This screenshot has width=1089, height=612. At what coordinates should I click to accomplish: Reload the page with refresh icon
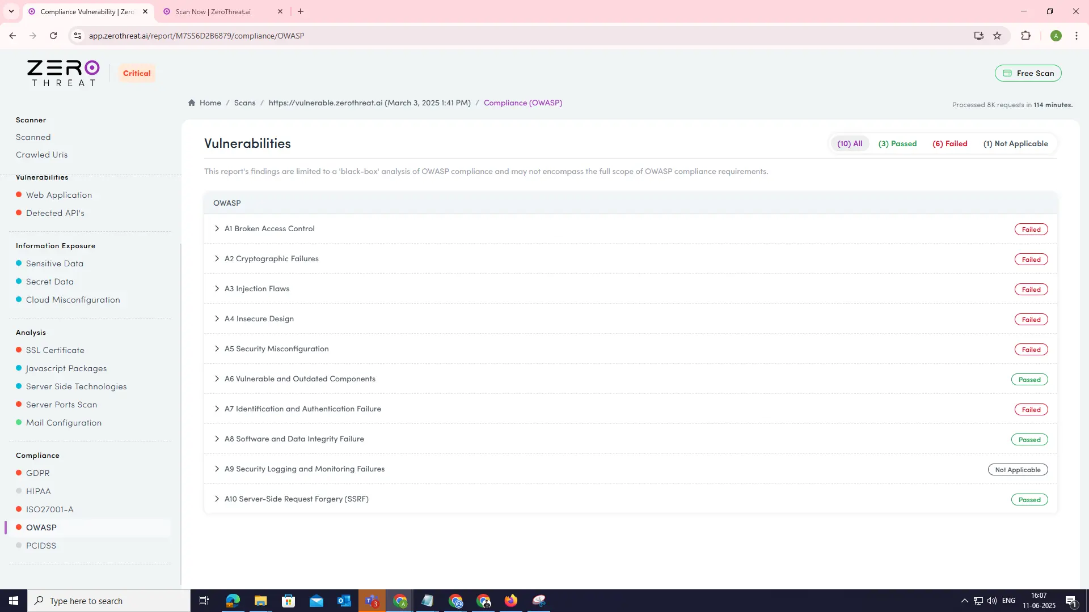pyautogui.click(x=53, y=36)
